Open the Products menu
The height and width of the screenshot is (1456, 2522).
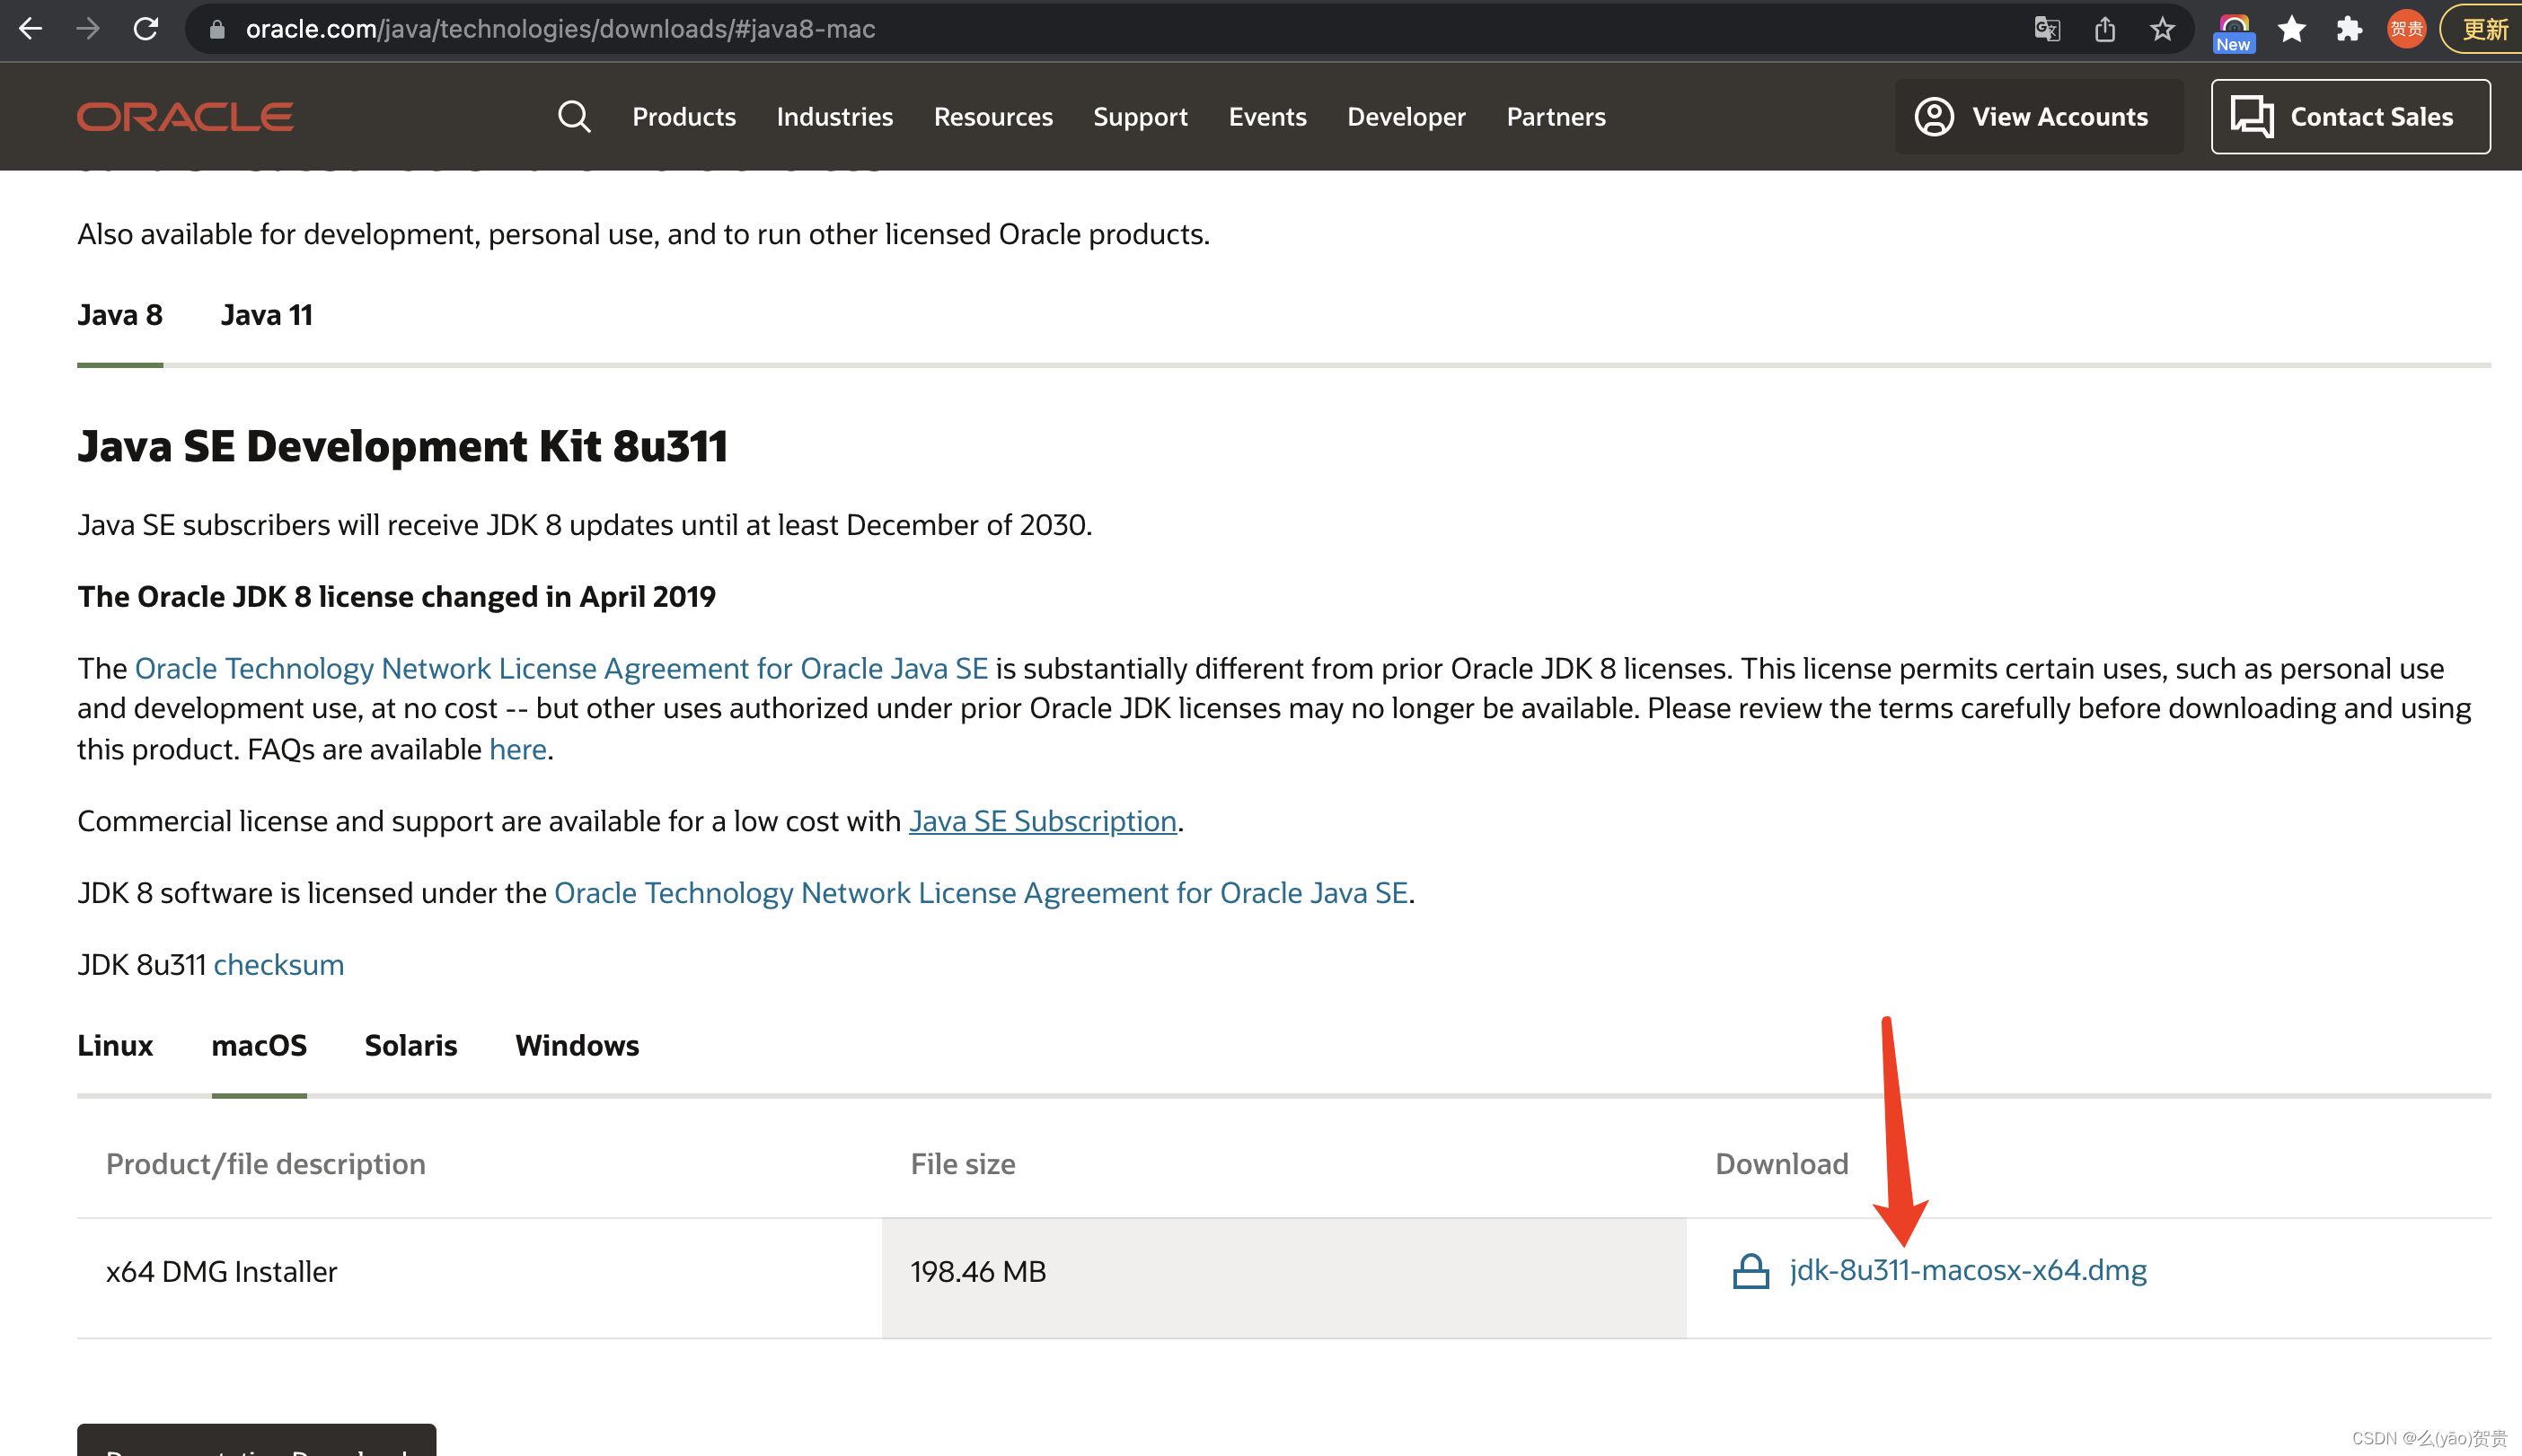683,116
